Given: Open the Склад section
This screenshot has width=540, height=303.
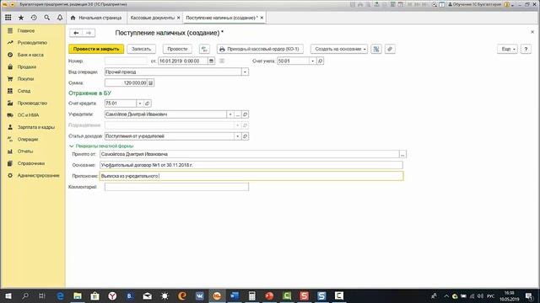Looking at the screenshot, I should click(x=24, y=91).
